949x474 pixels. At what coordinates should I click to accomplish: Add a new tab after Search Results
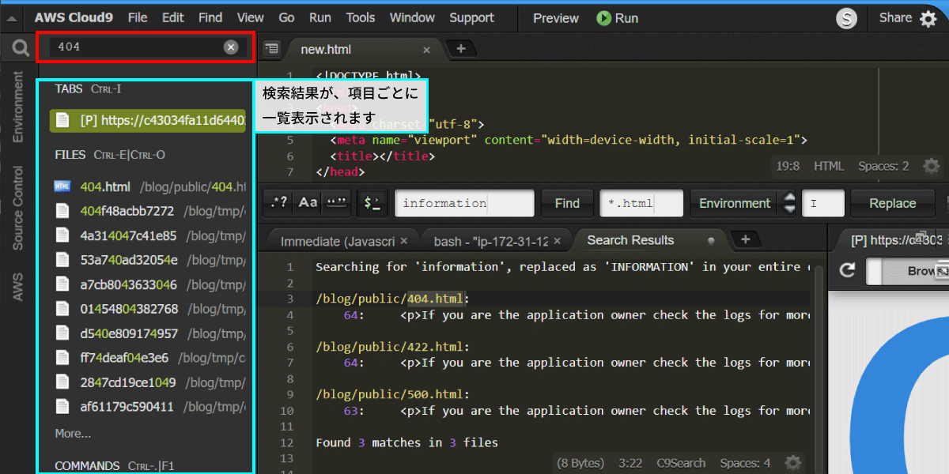(745, 239)
